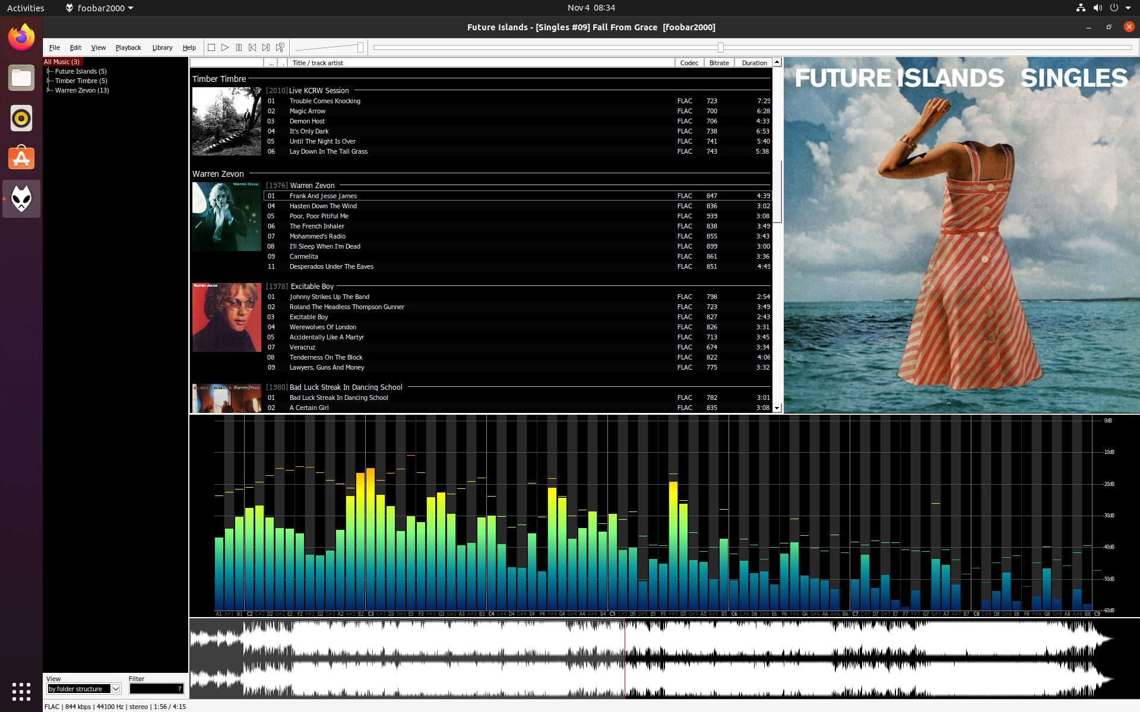
Task: Open Ubuntu Software from the dock
Action: pyautogui.click(x=21, y=158)
